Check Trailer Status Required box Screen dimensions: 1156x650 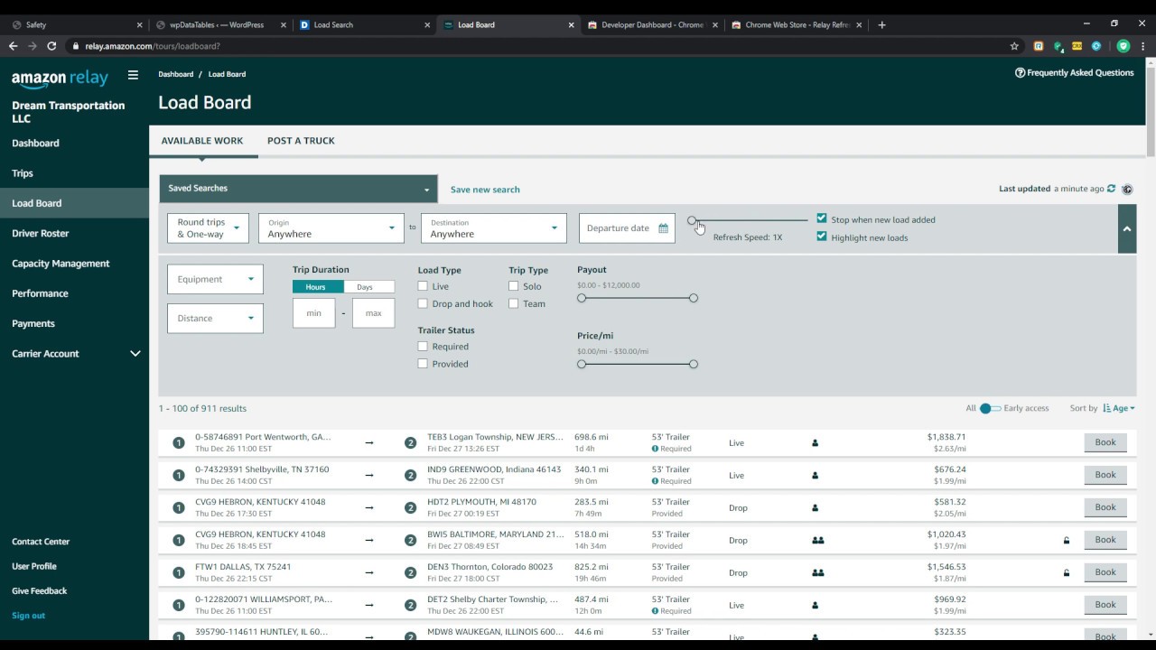point(423,346)
